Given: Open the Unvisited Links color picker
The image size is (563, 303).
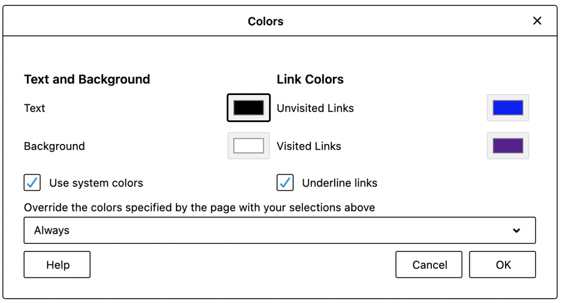Looking at the screenshot, I should (x=508, y=108).
